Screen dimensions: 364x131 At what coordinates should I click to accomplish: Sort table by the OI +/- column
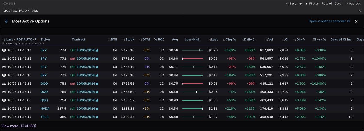[299, 39]
